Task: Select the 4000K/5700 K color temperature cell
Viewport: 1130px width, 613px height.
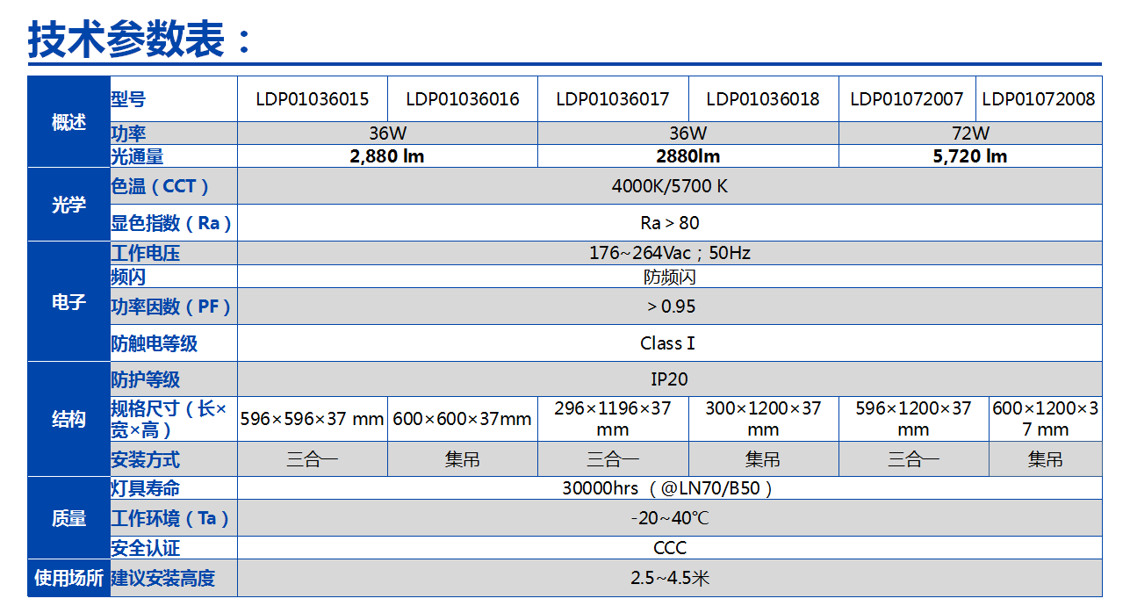Action: click(x=669, y=186)
